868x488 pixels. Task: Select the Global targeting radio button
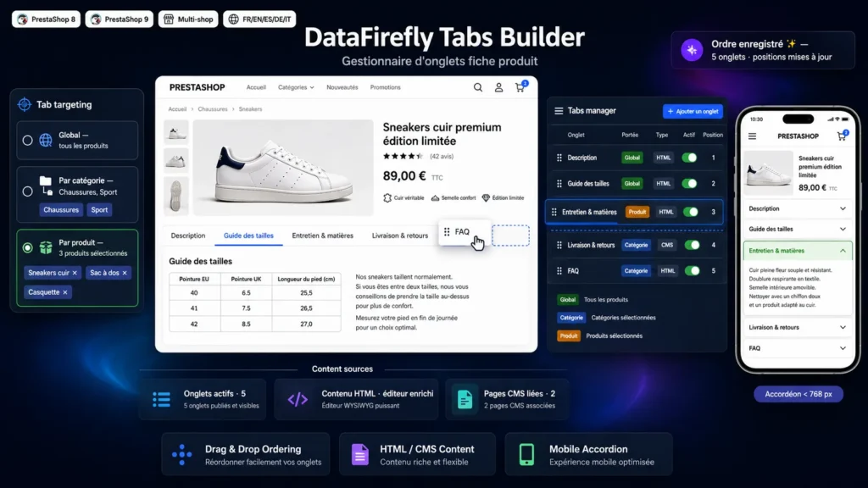tap(27, 141)
